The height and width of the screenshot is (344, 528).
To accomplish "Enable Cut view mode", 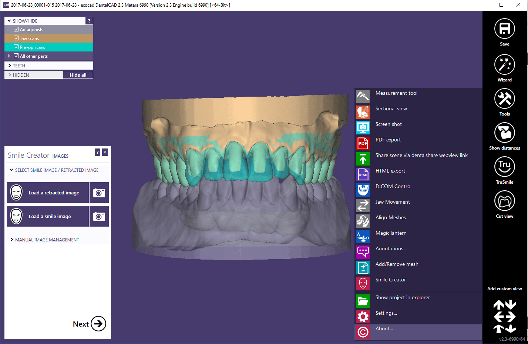I will click(504, 201).
